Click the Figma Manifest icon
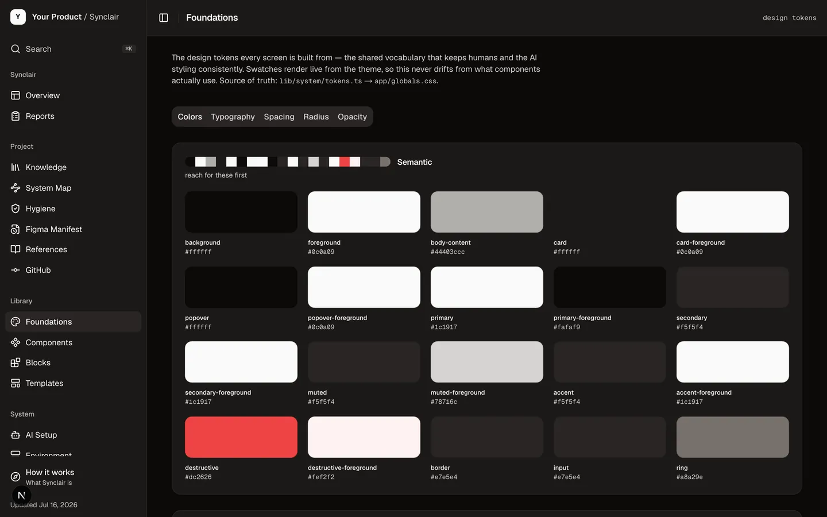The width and height of the screenshot is (827, 517). coord(16,229)
